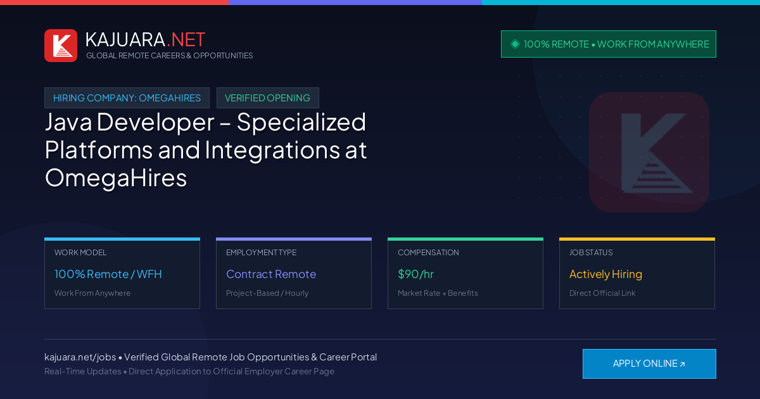
Task: Click the Verified Opening tag
Action: [x=268, y=98]
